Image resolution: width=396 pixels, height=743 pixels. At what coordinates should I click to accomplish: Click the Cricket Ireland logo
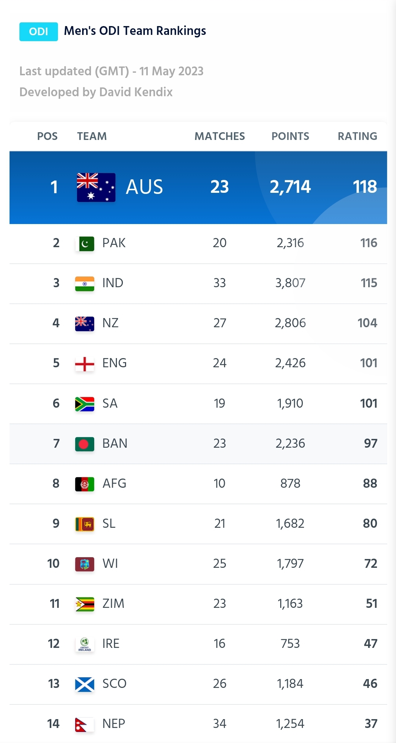click(x=85, y=644)
